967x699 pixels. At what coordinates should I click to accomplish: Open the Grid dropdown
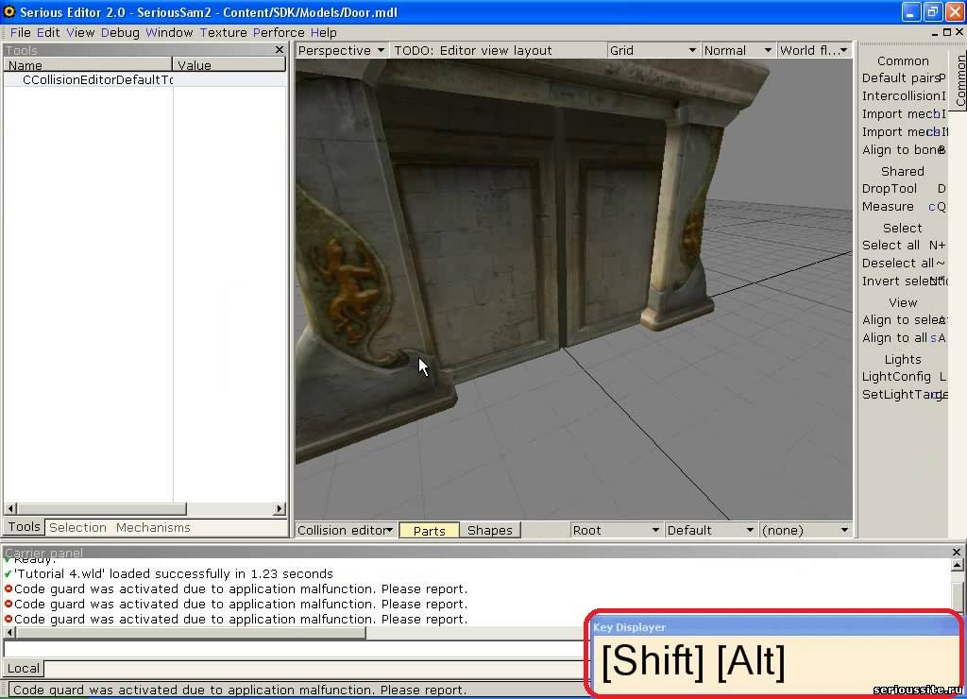[x=653, y=51]
